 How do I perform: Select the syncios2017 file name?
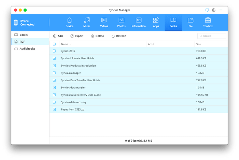click(x=68, y=51)
